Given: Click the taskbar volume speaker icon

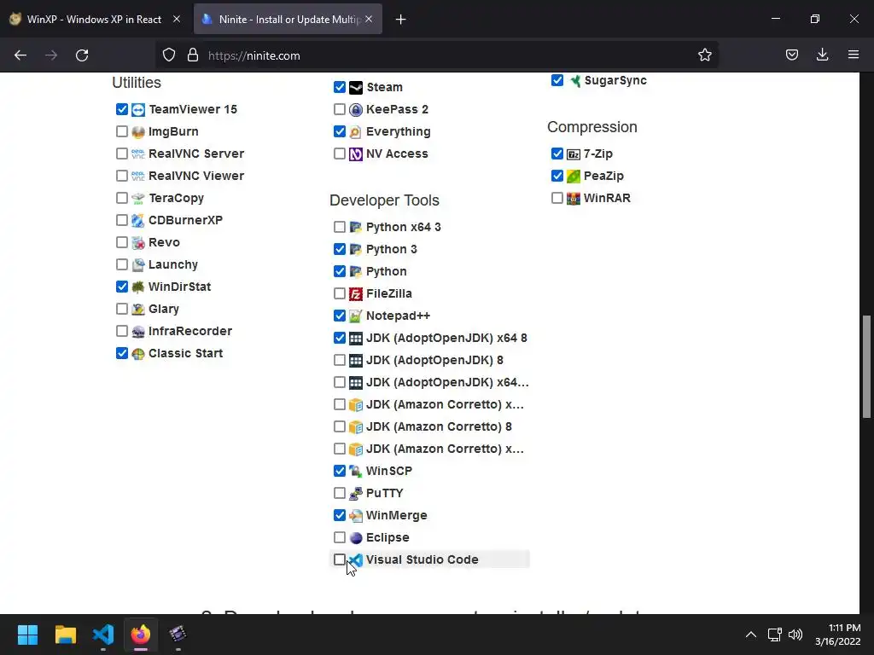Looking at the screenshot, I should click(x=795, y=635).
